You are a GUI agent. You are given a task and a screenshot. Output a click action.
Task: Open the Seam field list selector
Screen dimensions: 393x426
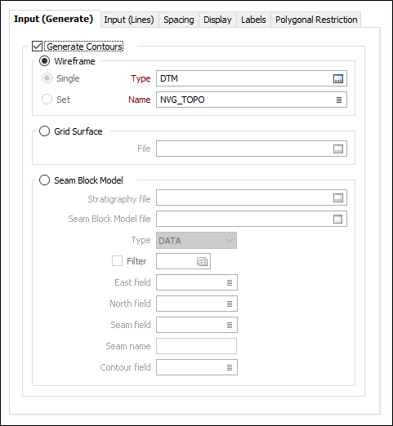pyautogui.click(x=230, y=325)
